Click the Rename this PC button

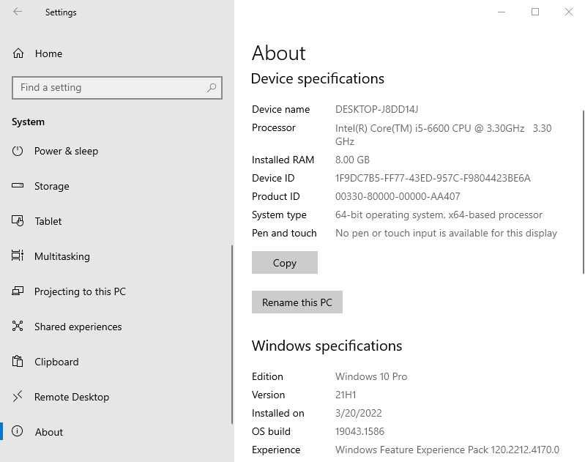point(297,302)
